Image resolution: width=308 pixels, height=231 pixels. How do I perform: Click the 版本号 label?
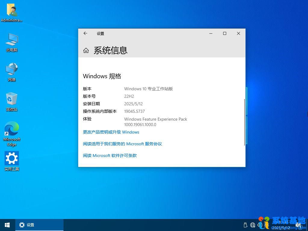(x=89, y=96)
